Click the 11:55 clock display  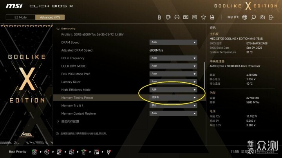click(235, 152)
